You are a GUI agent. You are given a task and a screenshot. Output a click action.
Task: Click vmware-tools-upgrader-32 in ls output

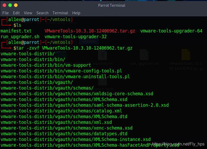pos(76,37)
